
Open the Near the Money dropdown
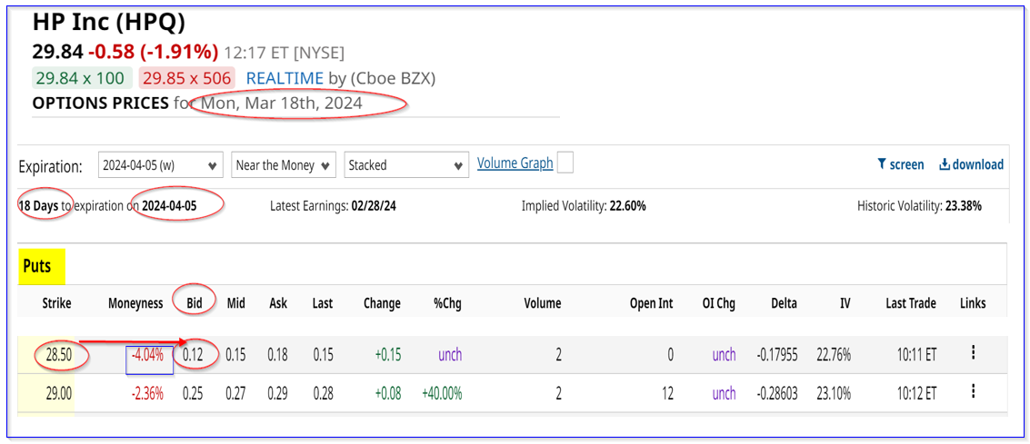tap(284, 165)
